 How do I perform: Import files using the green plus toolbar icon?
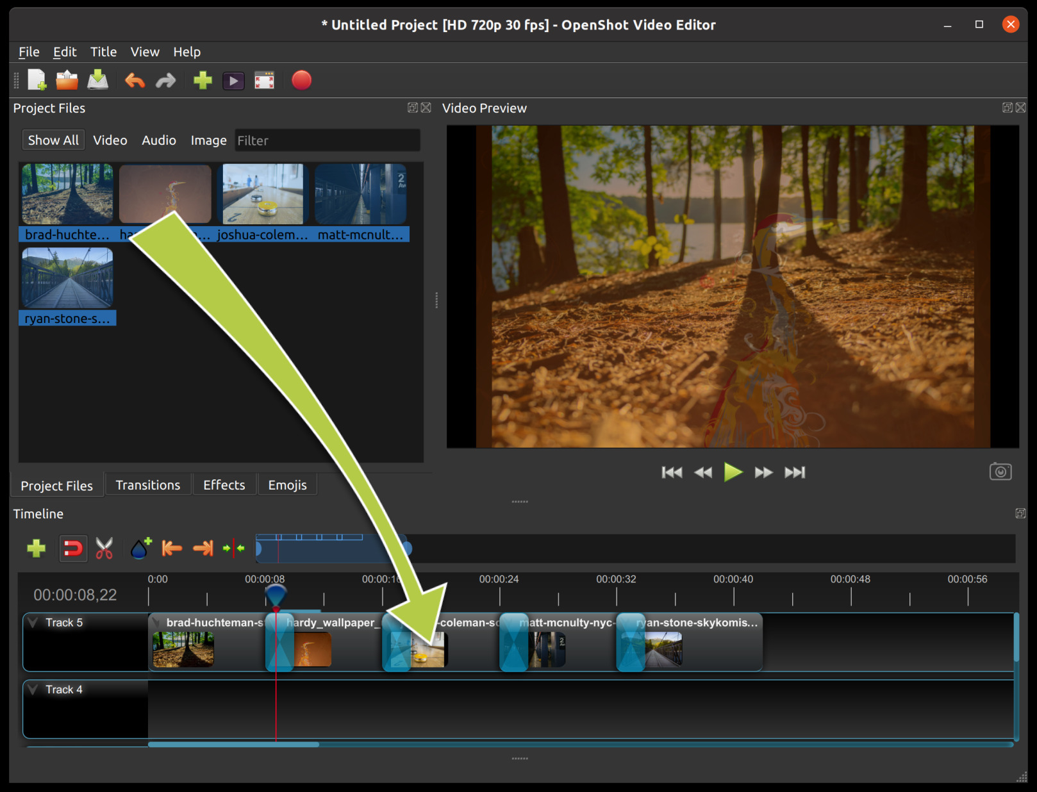click(202, 80)
